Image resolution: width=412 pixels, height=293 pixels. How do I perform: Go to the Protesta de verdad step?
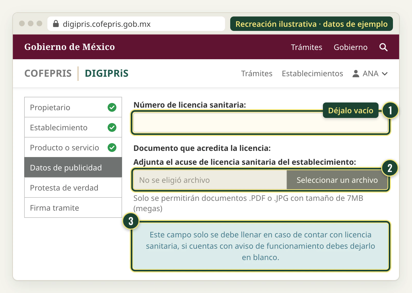tap(73, 188)
